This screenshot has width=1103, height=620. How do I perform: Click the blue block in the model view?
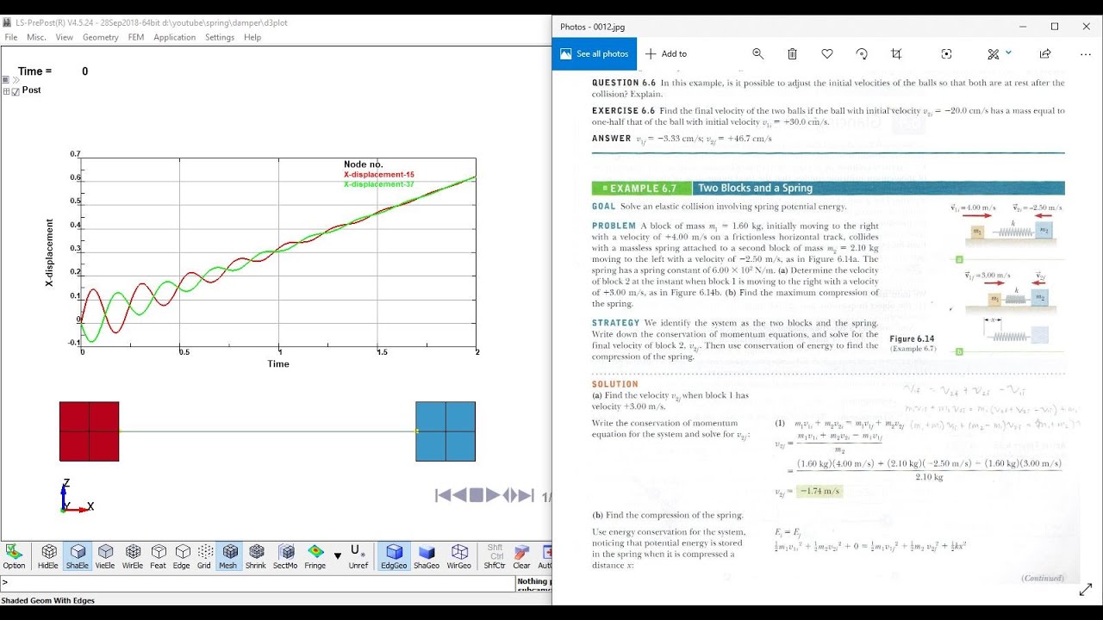pyautogui.click(x=446, y=431)
